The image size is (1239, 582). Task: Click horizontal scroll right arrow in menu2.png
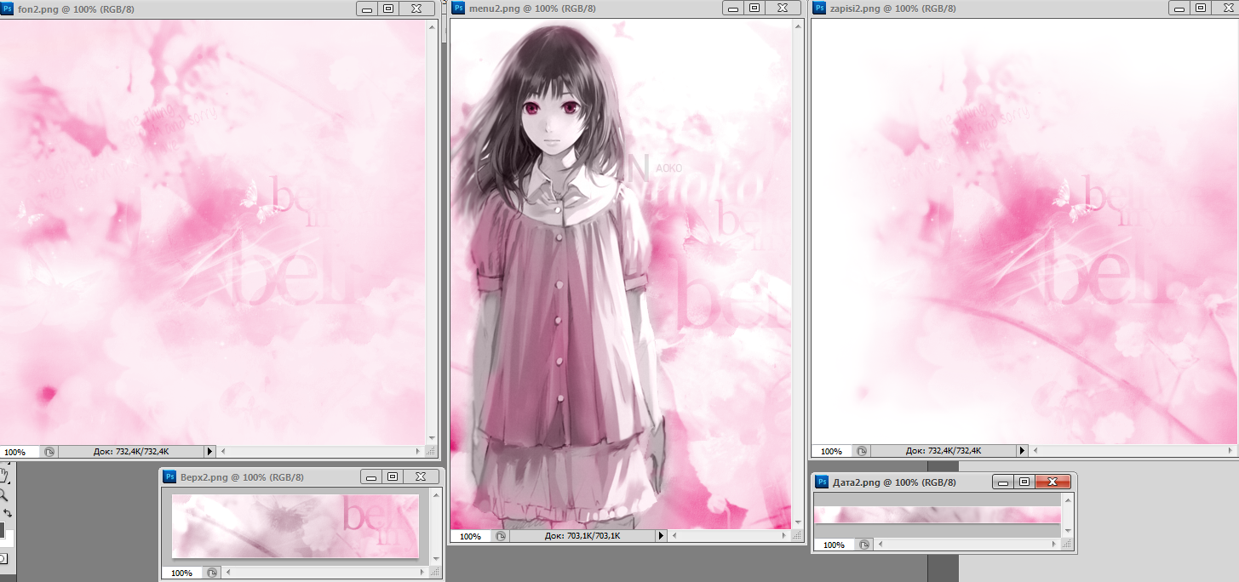click(x=784, y=536)
